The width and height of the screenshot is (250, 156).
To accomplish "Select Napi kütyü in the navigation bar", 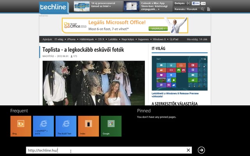I will (128, 39).
